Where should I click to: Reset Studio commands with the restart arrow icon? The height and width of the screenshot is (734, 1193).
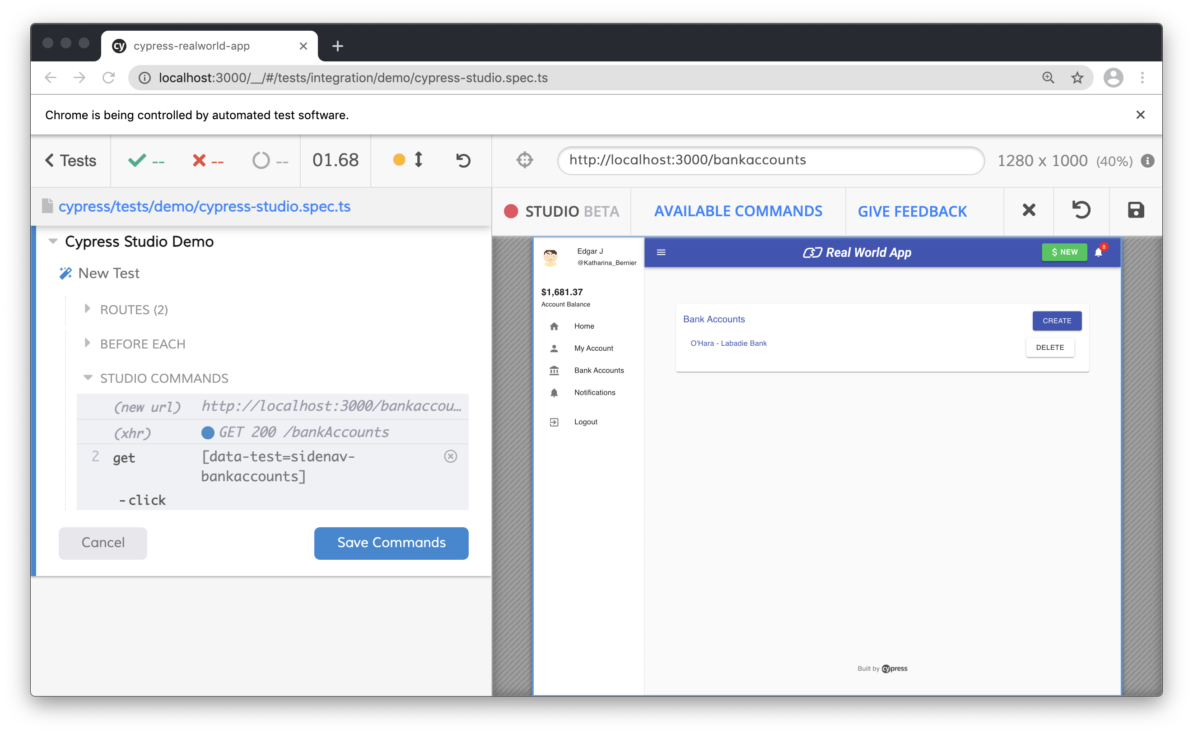coord(1081,211)
